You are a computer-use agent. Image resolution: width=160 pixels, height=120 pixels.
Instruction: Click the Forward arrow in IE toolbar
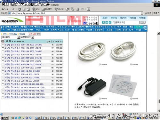[x=13, y=9]
